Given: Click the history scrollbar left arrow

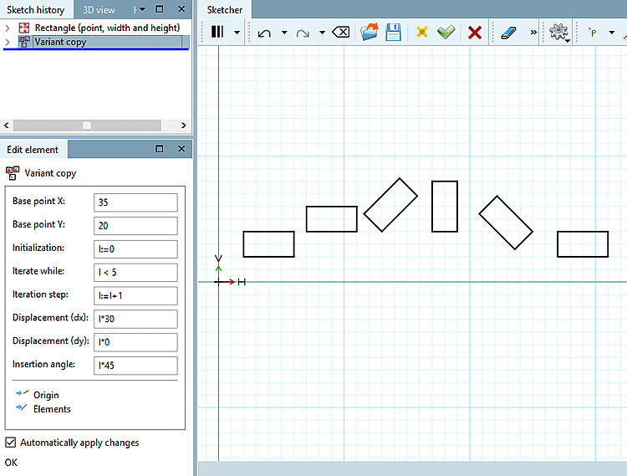Looking at the screenshot, I should [x=7, y=125].
